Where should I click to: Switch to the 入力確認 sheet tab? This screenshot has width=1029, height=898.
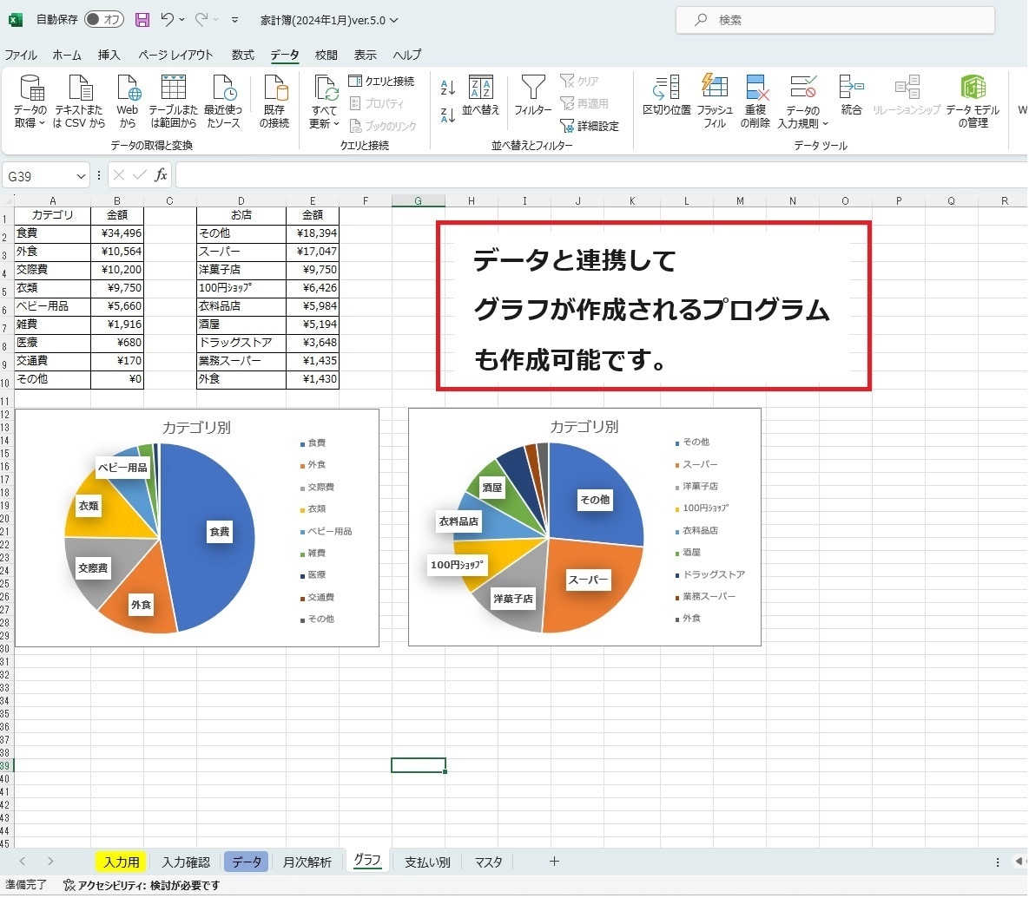186,862
